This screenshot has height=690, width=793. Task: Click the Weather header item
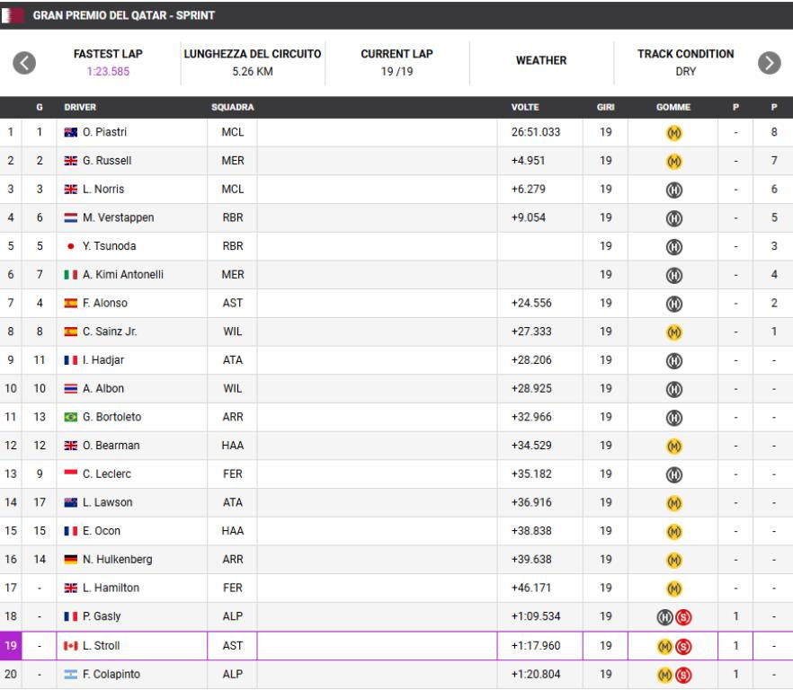[541, 60]
